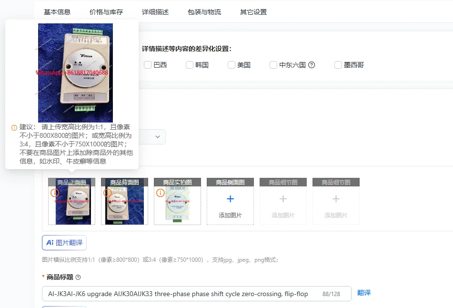Toggle the 中东六国 checkbox
This screenshot has height=308, width=453.
273,65
